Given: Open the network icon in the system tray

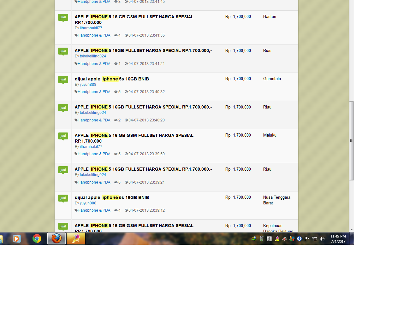Looking at the screenshot, I should [x=315, y=239].
